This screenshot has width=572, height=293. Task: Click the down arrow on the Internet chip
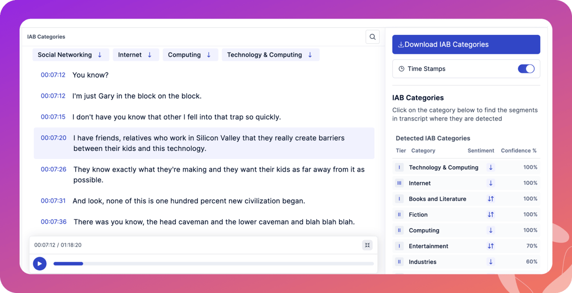coord(149,55)
